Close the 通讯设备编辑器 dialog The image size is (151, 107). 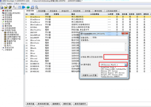[x=125, y=33]
